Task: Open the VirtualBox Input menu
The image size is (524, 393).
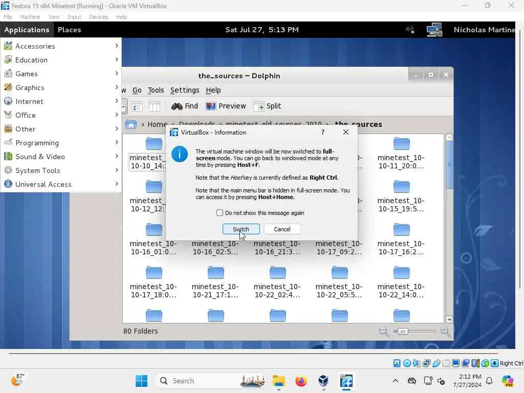Action: point(74,17)
